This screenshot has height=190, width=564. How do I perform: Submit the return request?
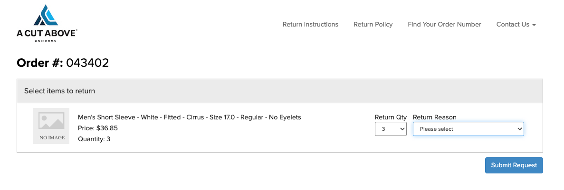click(x=514, y=165)
